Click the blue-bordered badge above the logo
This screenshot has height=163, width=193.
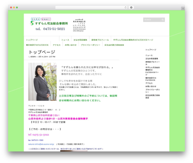pyautogui.click(x=36, y=19)
